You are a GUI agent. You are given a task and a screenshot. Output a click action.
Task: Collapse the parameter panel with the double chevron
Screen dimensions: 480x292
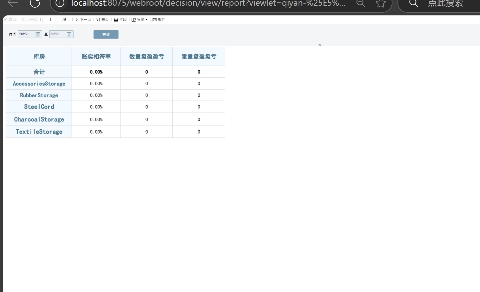pyautogui.click(x=320, y=45)
